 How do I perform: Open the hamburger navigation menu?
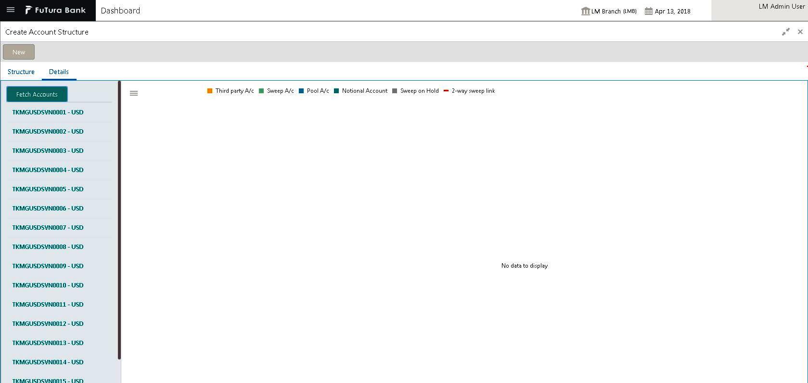coord(11,10)
